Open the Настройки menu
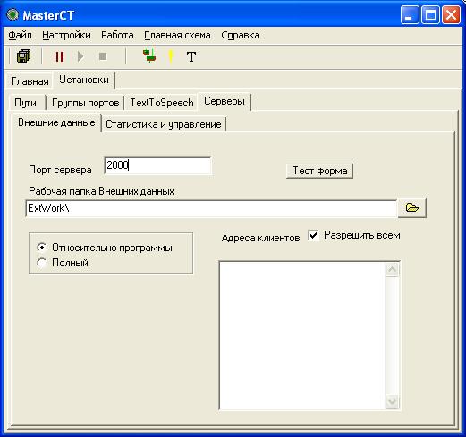466x437 pixels. click(x=66, y=35)
